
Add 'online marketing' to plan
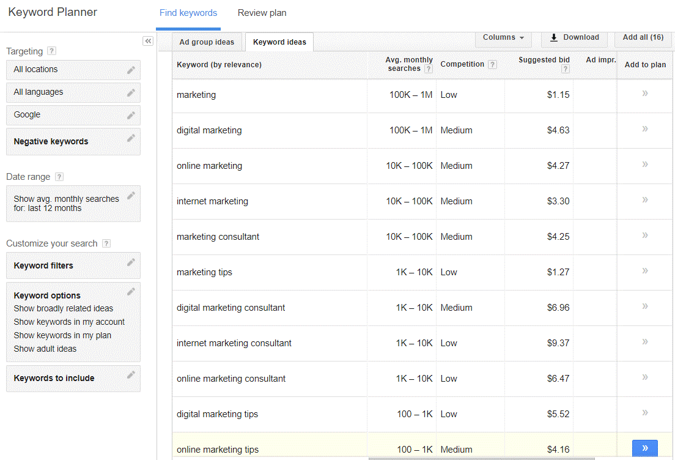[x=645, y=164]
